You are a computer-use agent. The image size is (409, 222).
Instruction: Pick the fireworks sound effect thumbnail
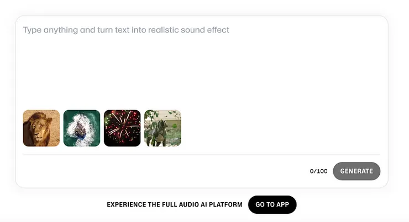tap(122, 128)
